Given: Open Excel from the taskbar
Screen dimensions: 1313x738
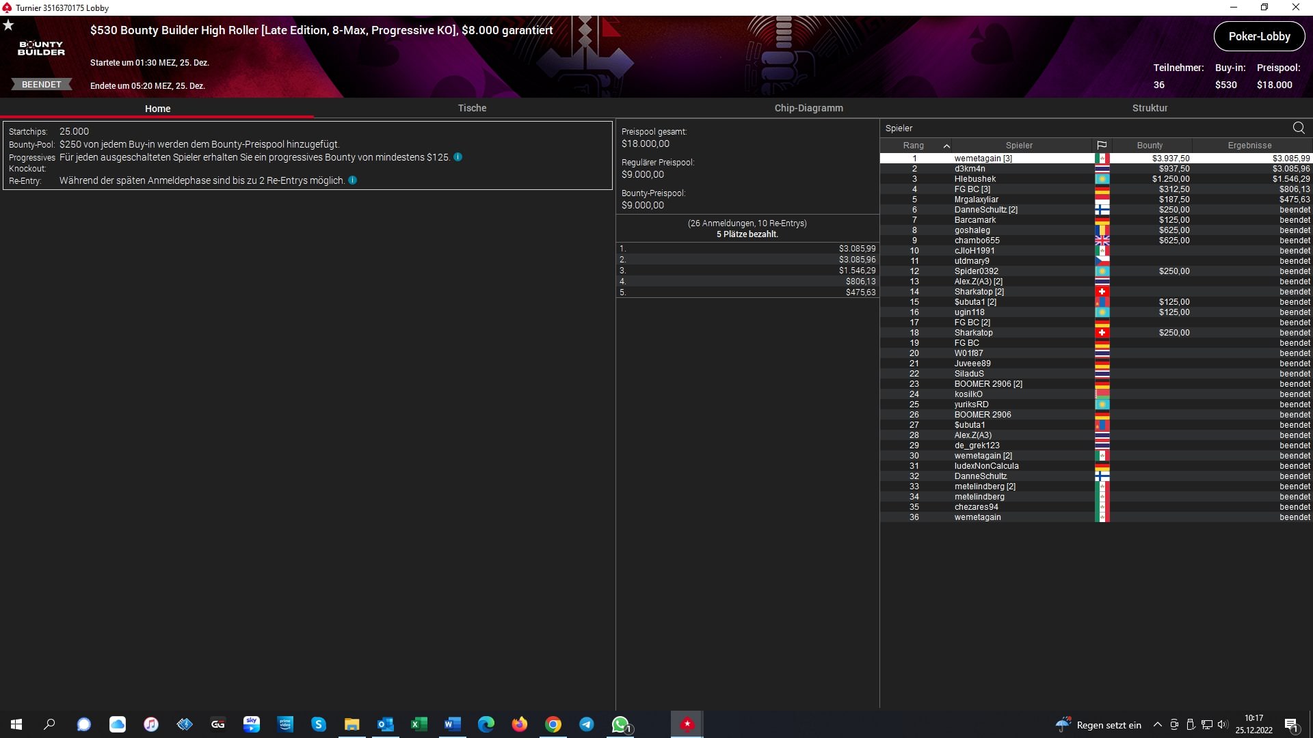Looking at the screenshot, I should [x=419, y=724].
